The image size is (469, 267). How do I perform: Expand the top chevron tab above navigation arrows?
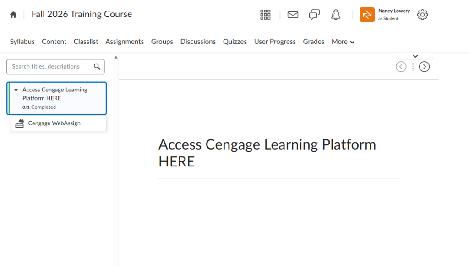[x=415, y=56]
